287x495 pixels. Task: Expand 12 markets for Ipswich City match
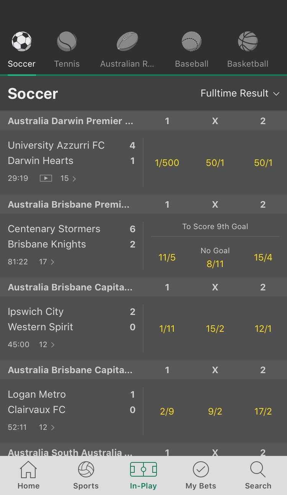click(47, 344)
